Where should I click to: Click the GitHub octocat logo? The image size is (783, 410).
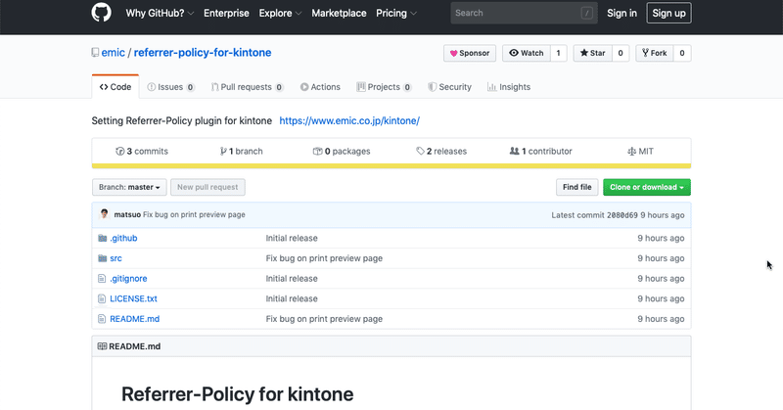101,13
